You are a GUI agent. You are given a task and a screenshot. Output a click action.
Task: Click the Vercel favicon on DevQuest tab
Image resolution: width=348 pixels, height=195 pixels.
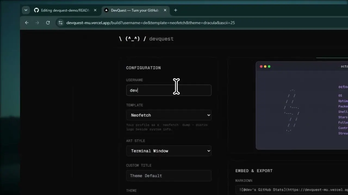tap(106, 10)
